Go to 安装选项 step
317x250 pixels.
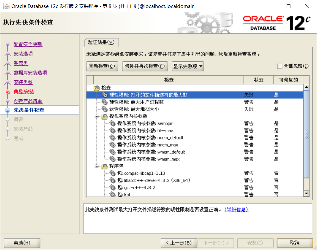coord(23,54)
